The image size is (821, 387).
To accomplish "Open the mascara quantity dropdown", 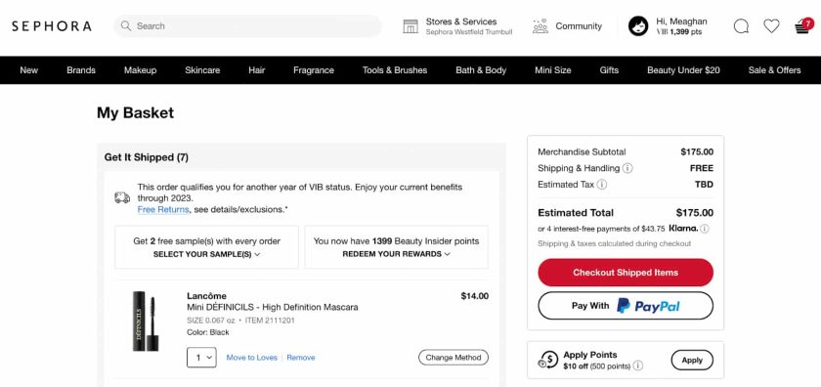I will point(201,357).
